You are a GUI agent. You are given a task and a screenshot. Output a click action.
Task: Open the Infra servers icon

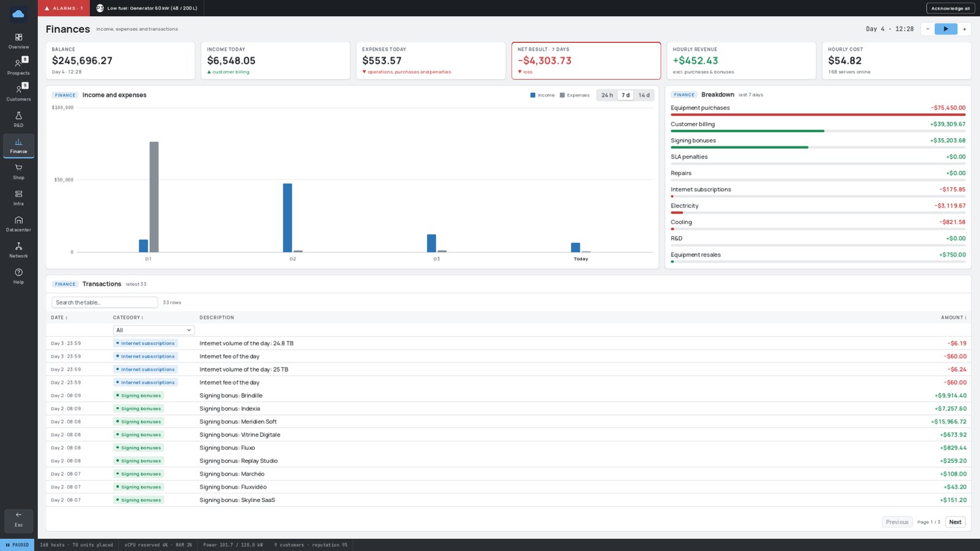point(18,198)
